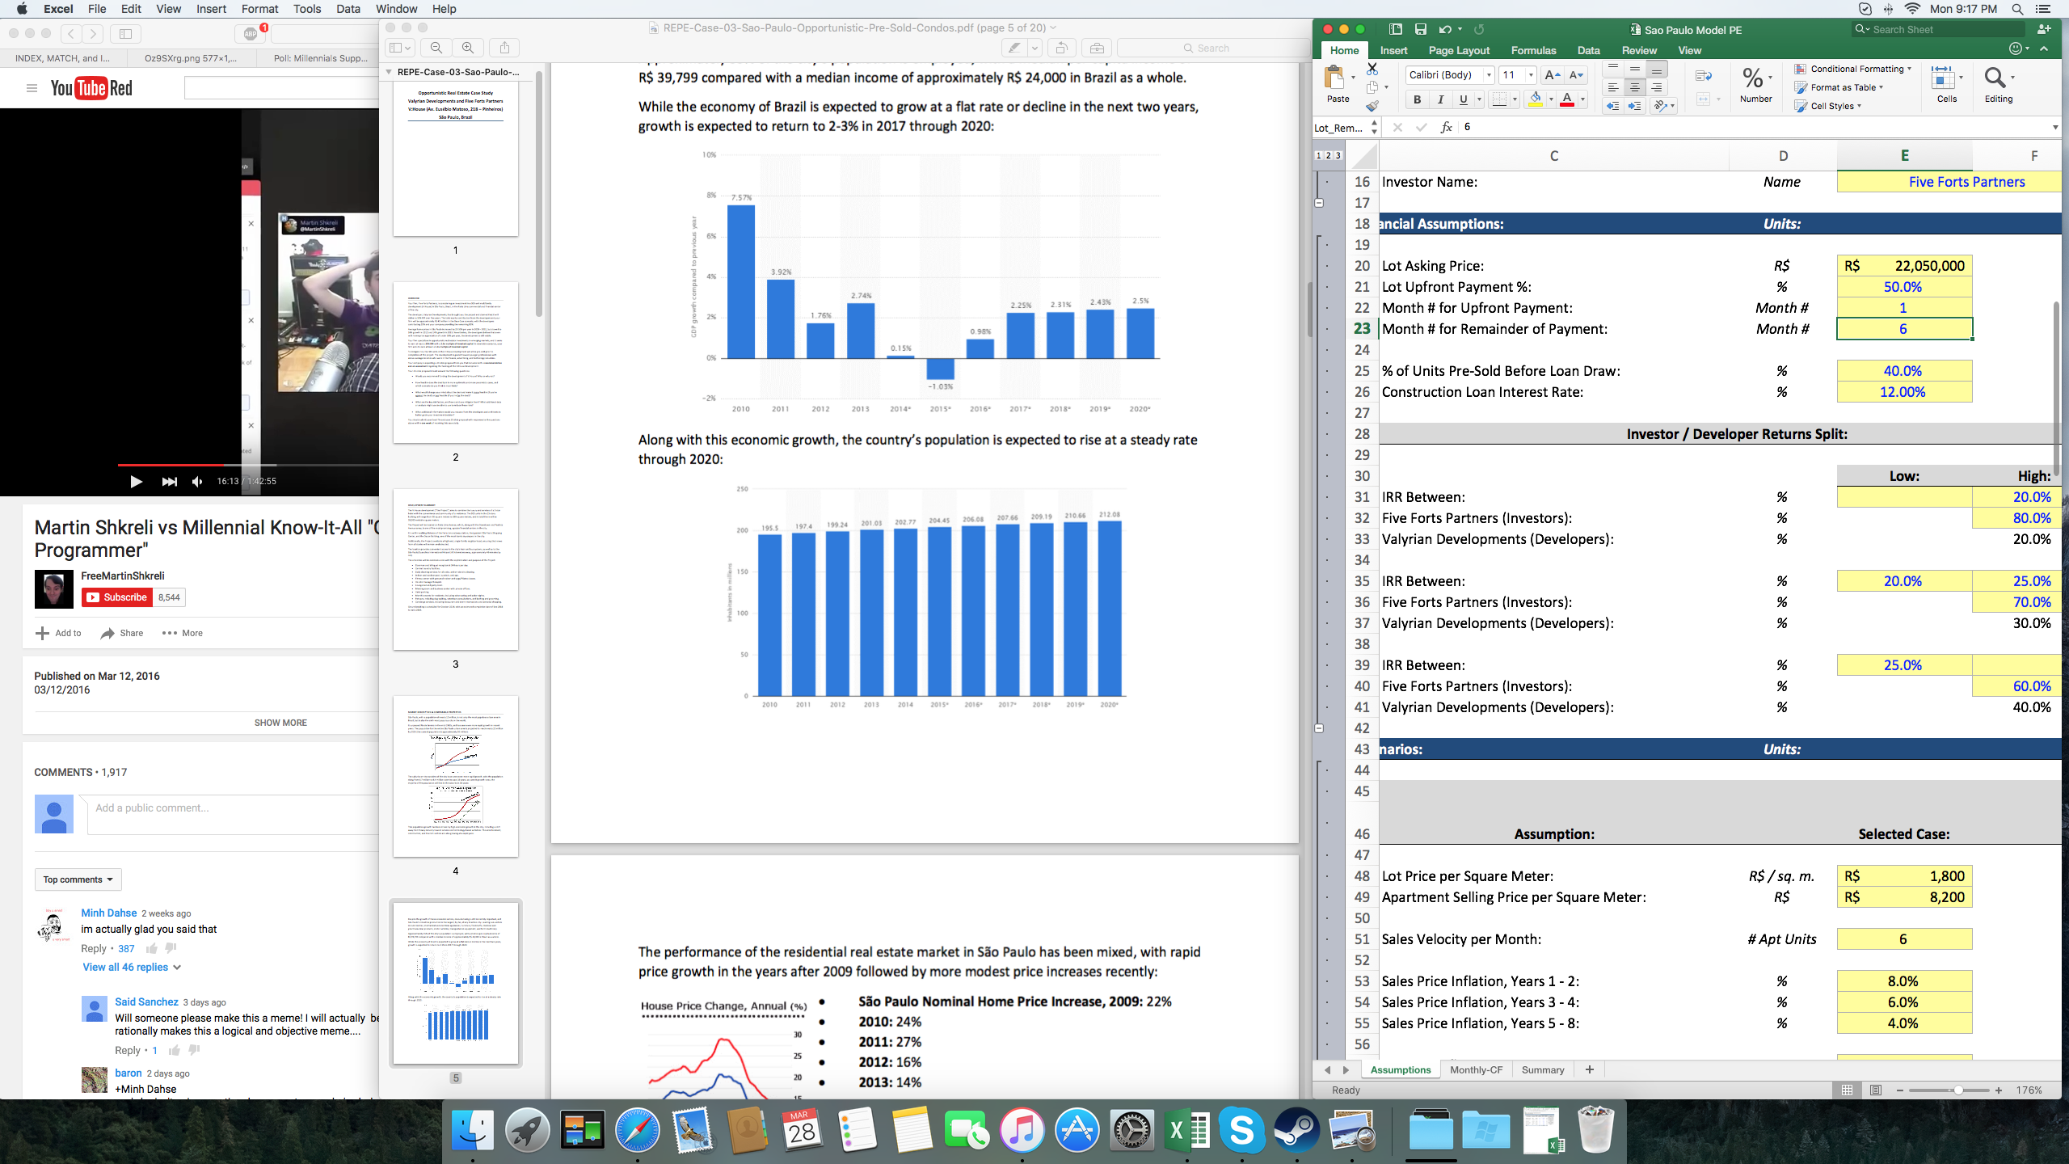Click the Insert Function (fx) icon
2069x1164 pixels.
click(x=1445, y=127)
